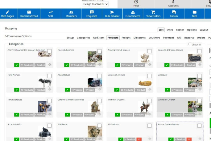Check the Gargoyle & Dragon Statues box

[x=199, y=51]
